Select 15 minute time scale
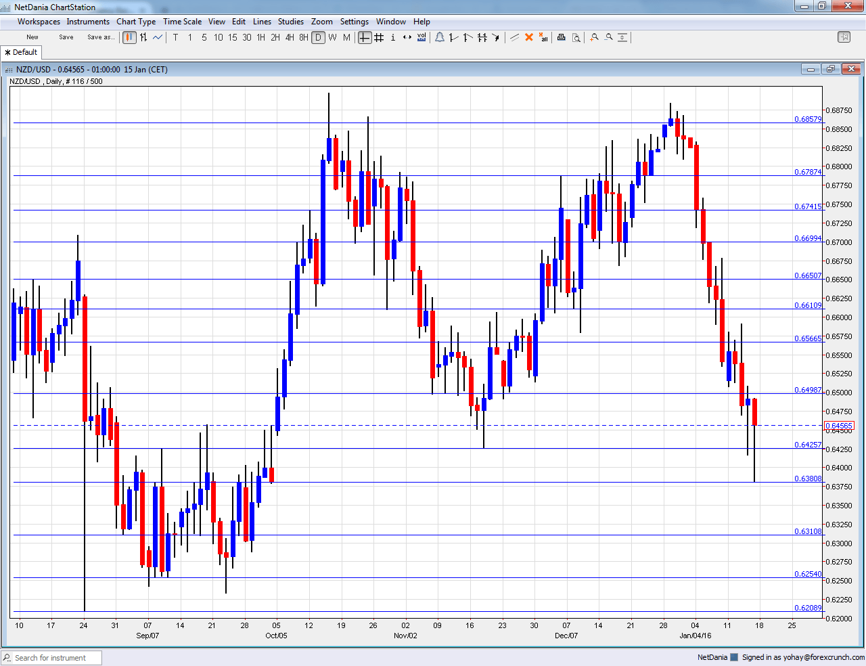Screen dimensions: 866x666 (232, 37)
